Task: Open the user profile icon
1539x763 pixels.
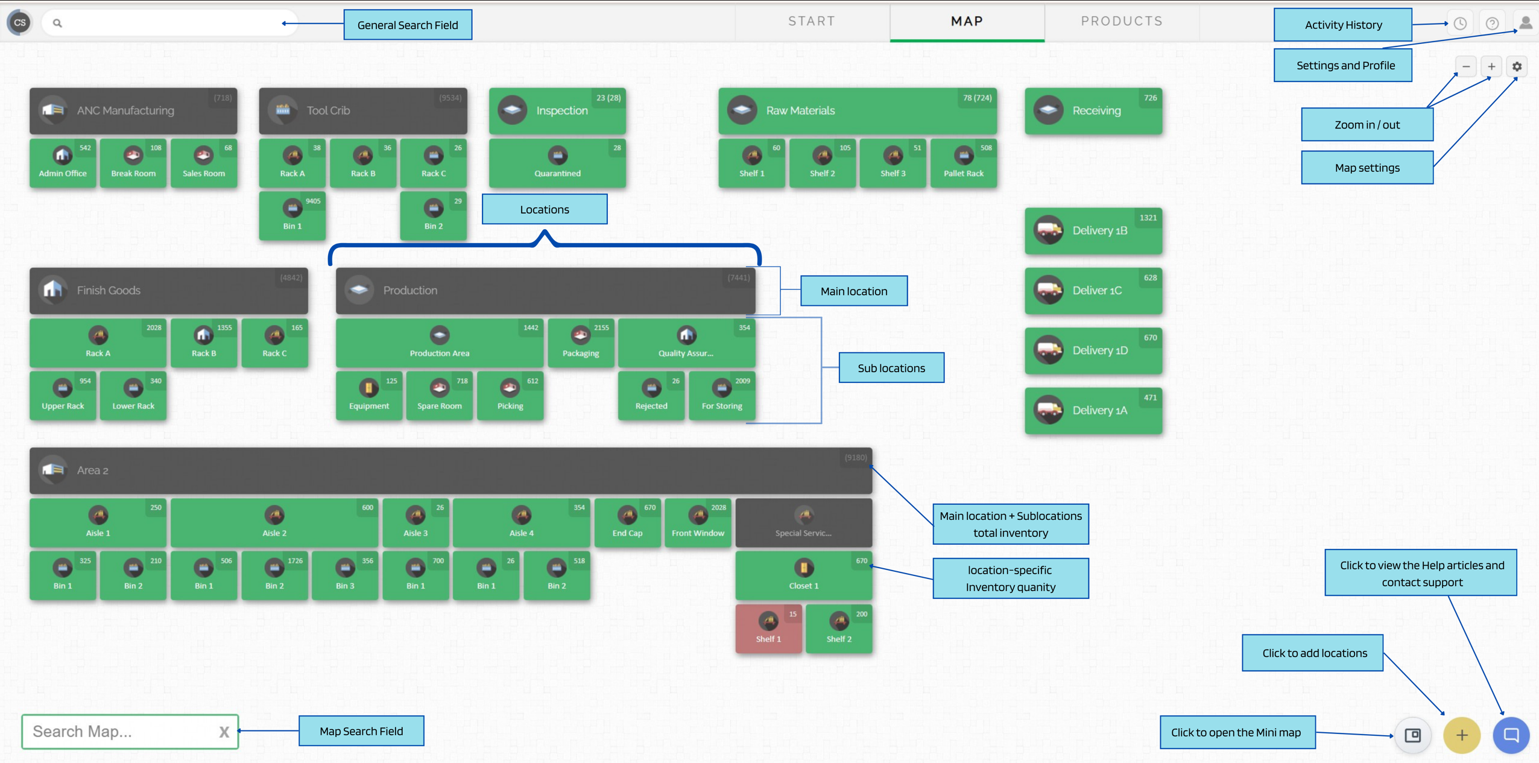Action: click(x=1526, y=23)
